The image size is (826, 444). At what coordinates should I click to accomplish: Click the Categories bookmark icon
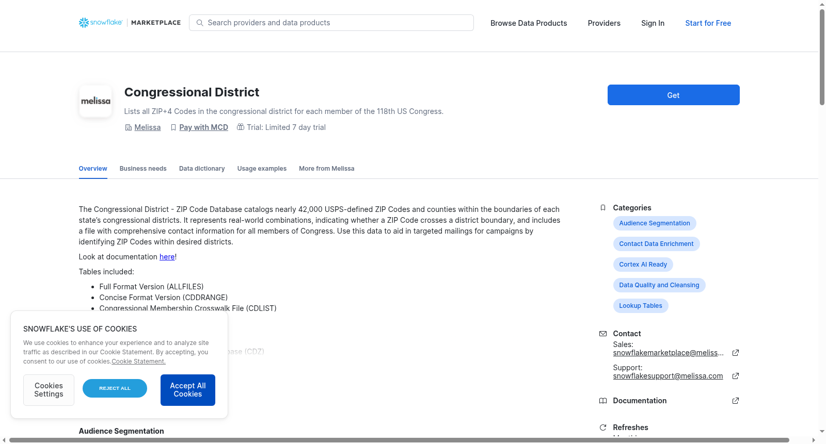coord(603,208)
